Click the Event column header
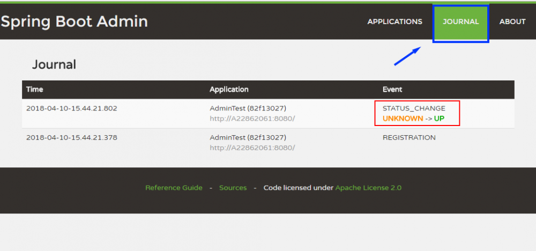This screenshot has width=536, height=251. click(392, 90)
